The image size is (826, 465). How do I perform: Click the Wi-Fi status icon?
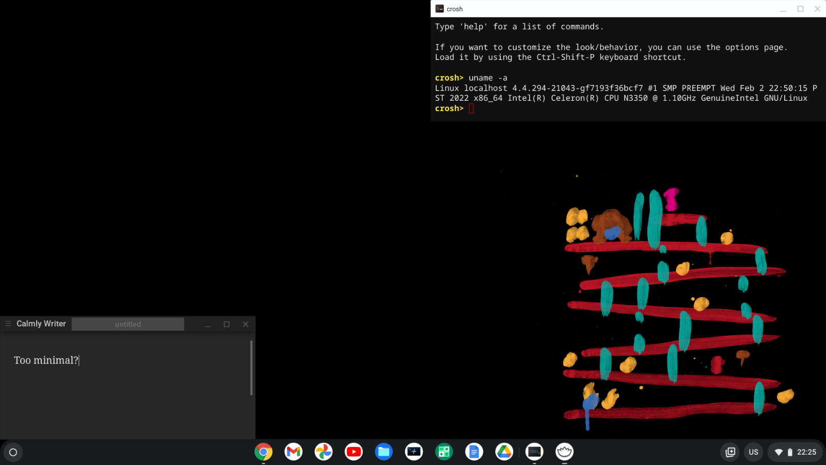(x=779, y=452)
